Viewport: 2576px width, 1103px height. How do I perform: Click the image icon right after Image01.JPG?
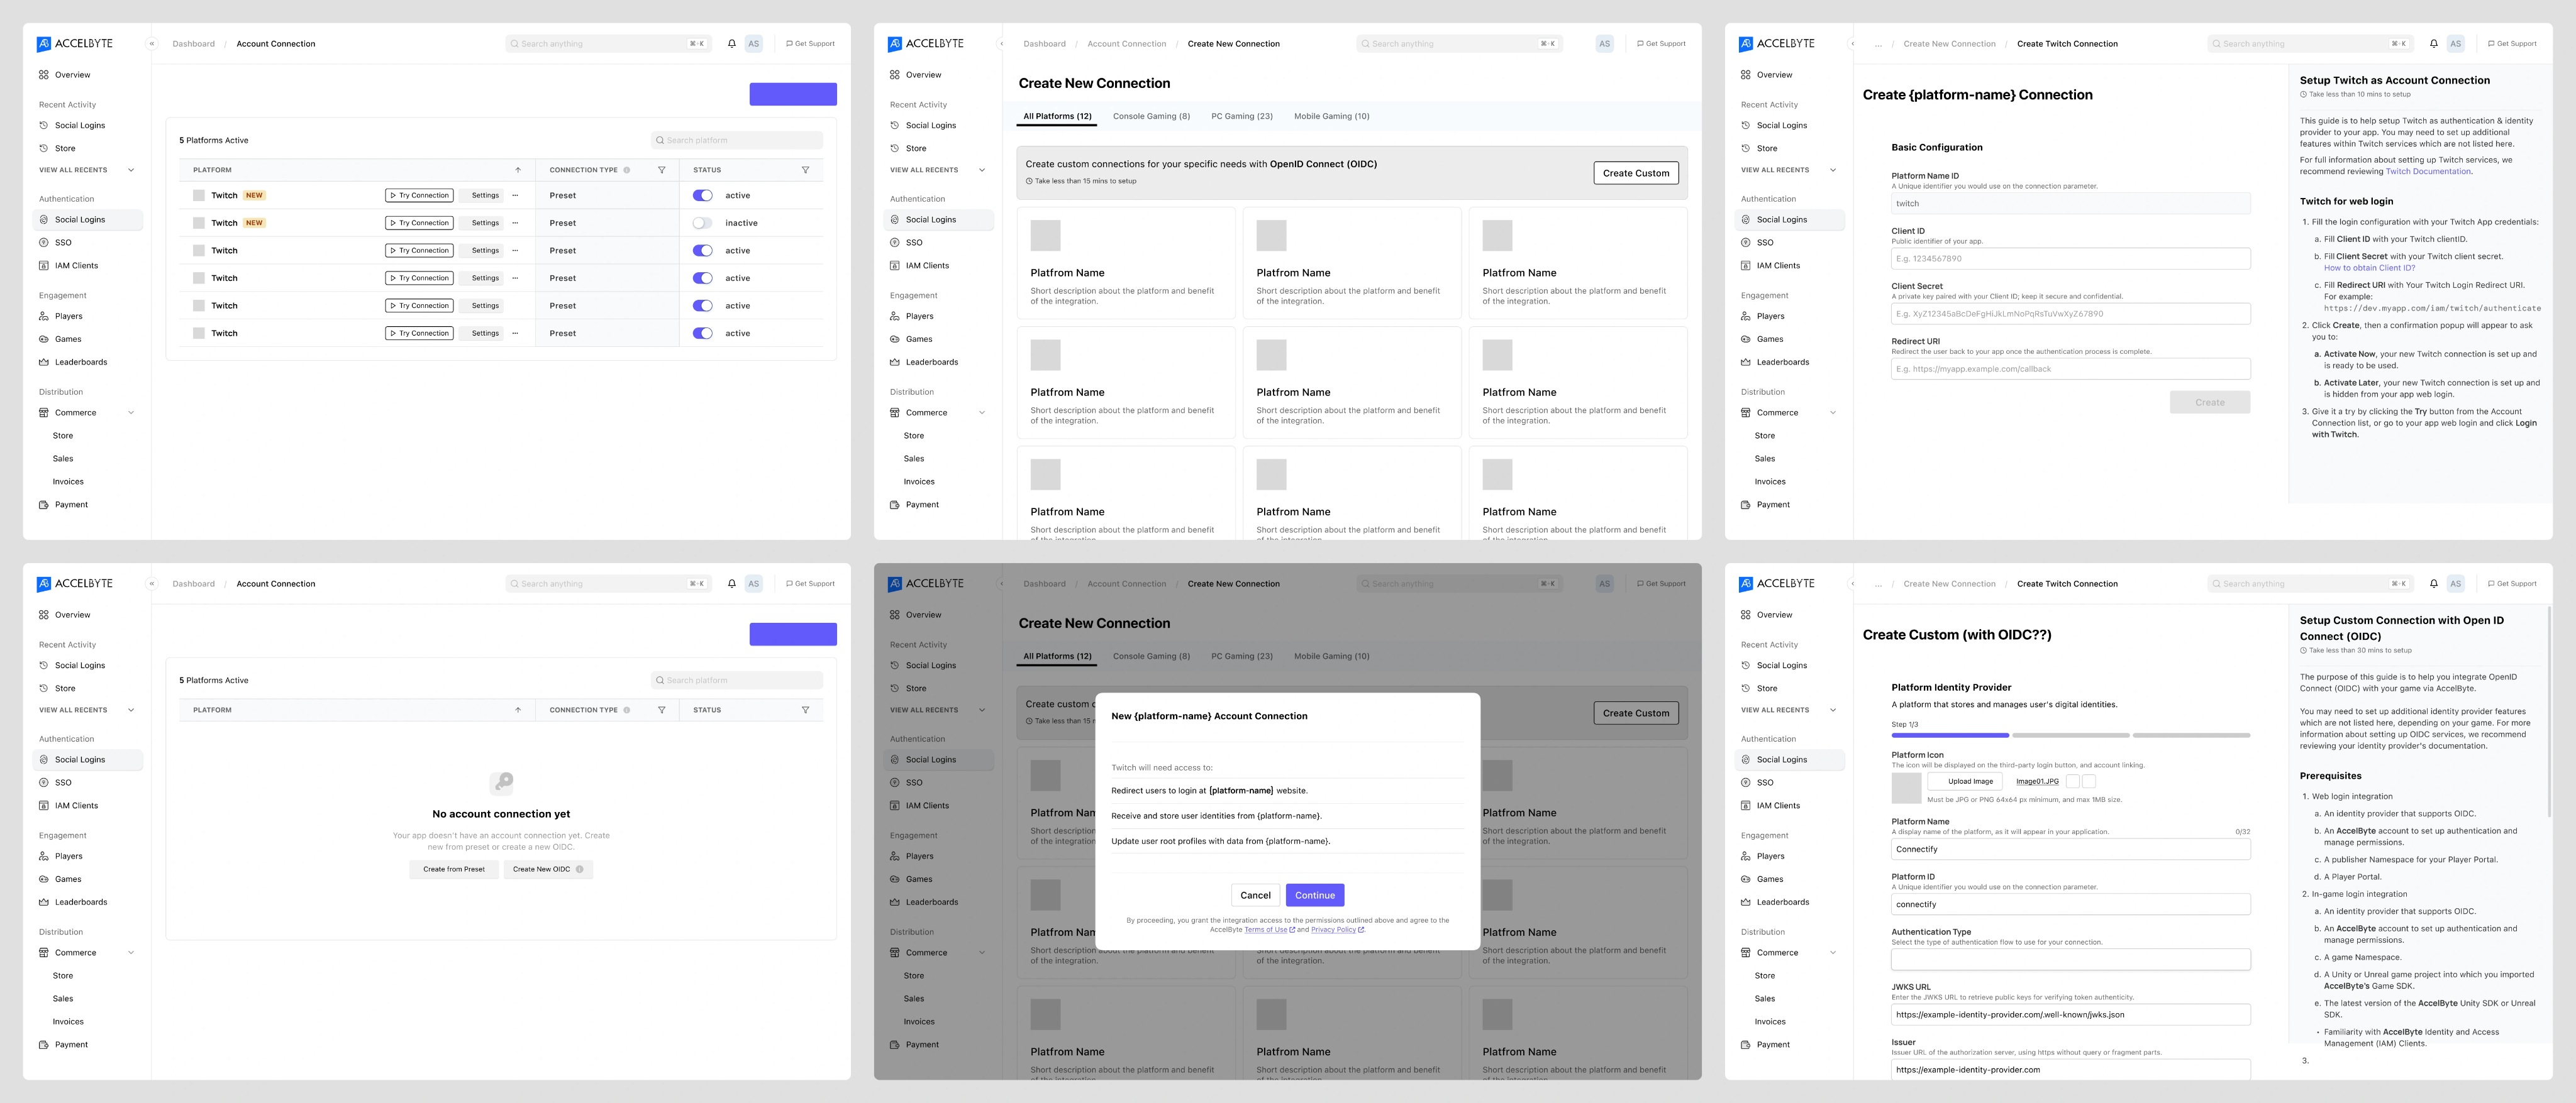pyautogui.click(x=2073, y=781)
